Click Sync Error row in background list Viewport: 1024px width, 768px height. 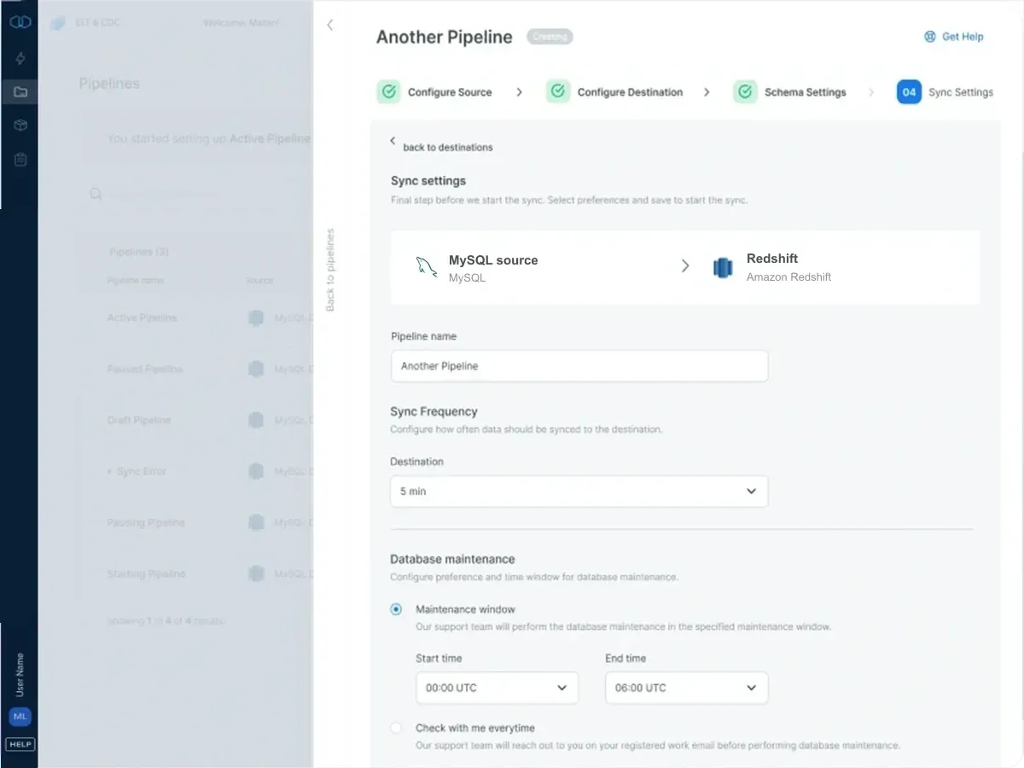196,471
